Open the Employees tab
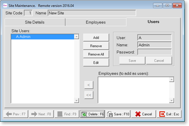Screen dimensions: 189x126 pyautogui.click(x=96, y=22)
